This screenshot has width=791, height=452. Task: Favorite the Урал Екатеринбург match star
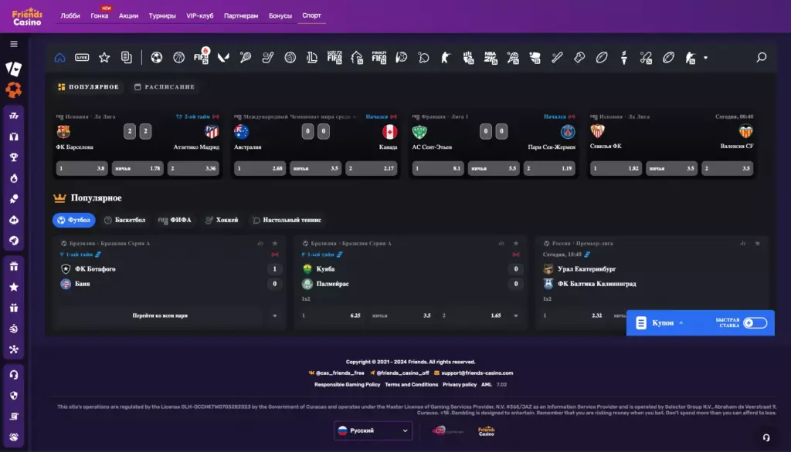click(757, 243)
